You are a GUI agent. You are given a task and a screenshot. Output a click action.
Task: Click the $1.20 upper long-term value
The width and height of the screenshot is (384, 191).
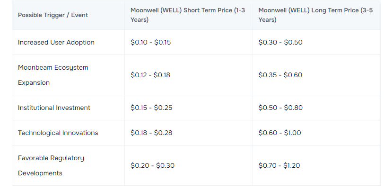[x=291, y=165]
